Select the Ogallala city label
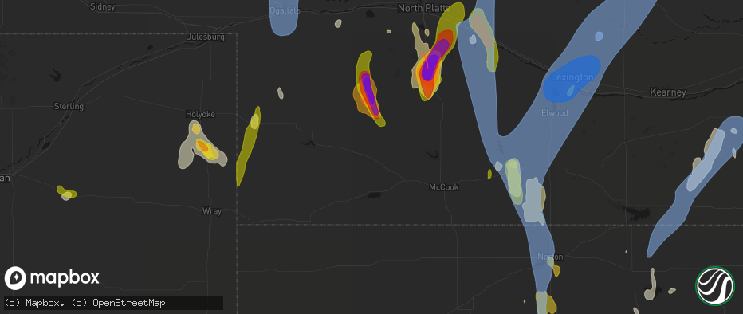 point(285,10)
